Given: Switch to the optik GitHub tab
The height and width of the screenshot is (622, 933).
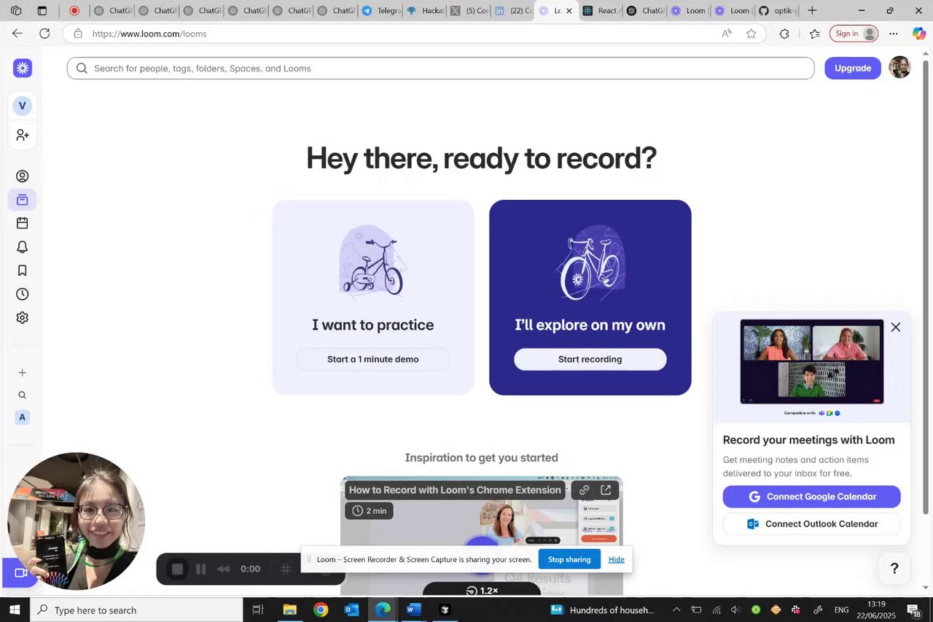Looking at the screenshot, I should pyautogui.click(x=778, y=11).
